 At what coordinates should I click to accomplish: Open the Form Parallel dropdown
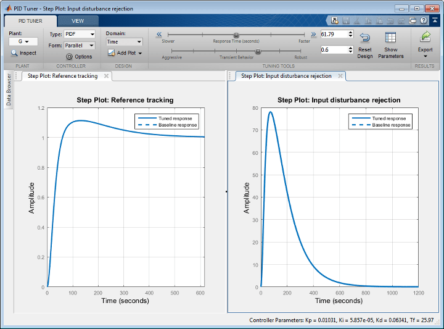[80, 45]
